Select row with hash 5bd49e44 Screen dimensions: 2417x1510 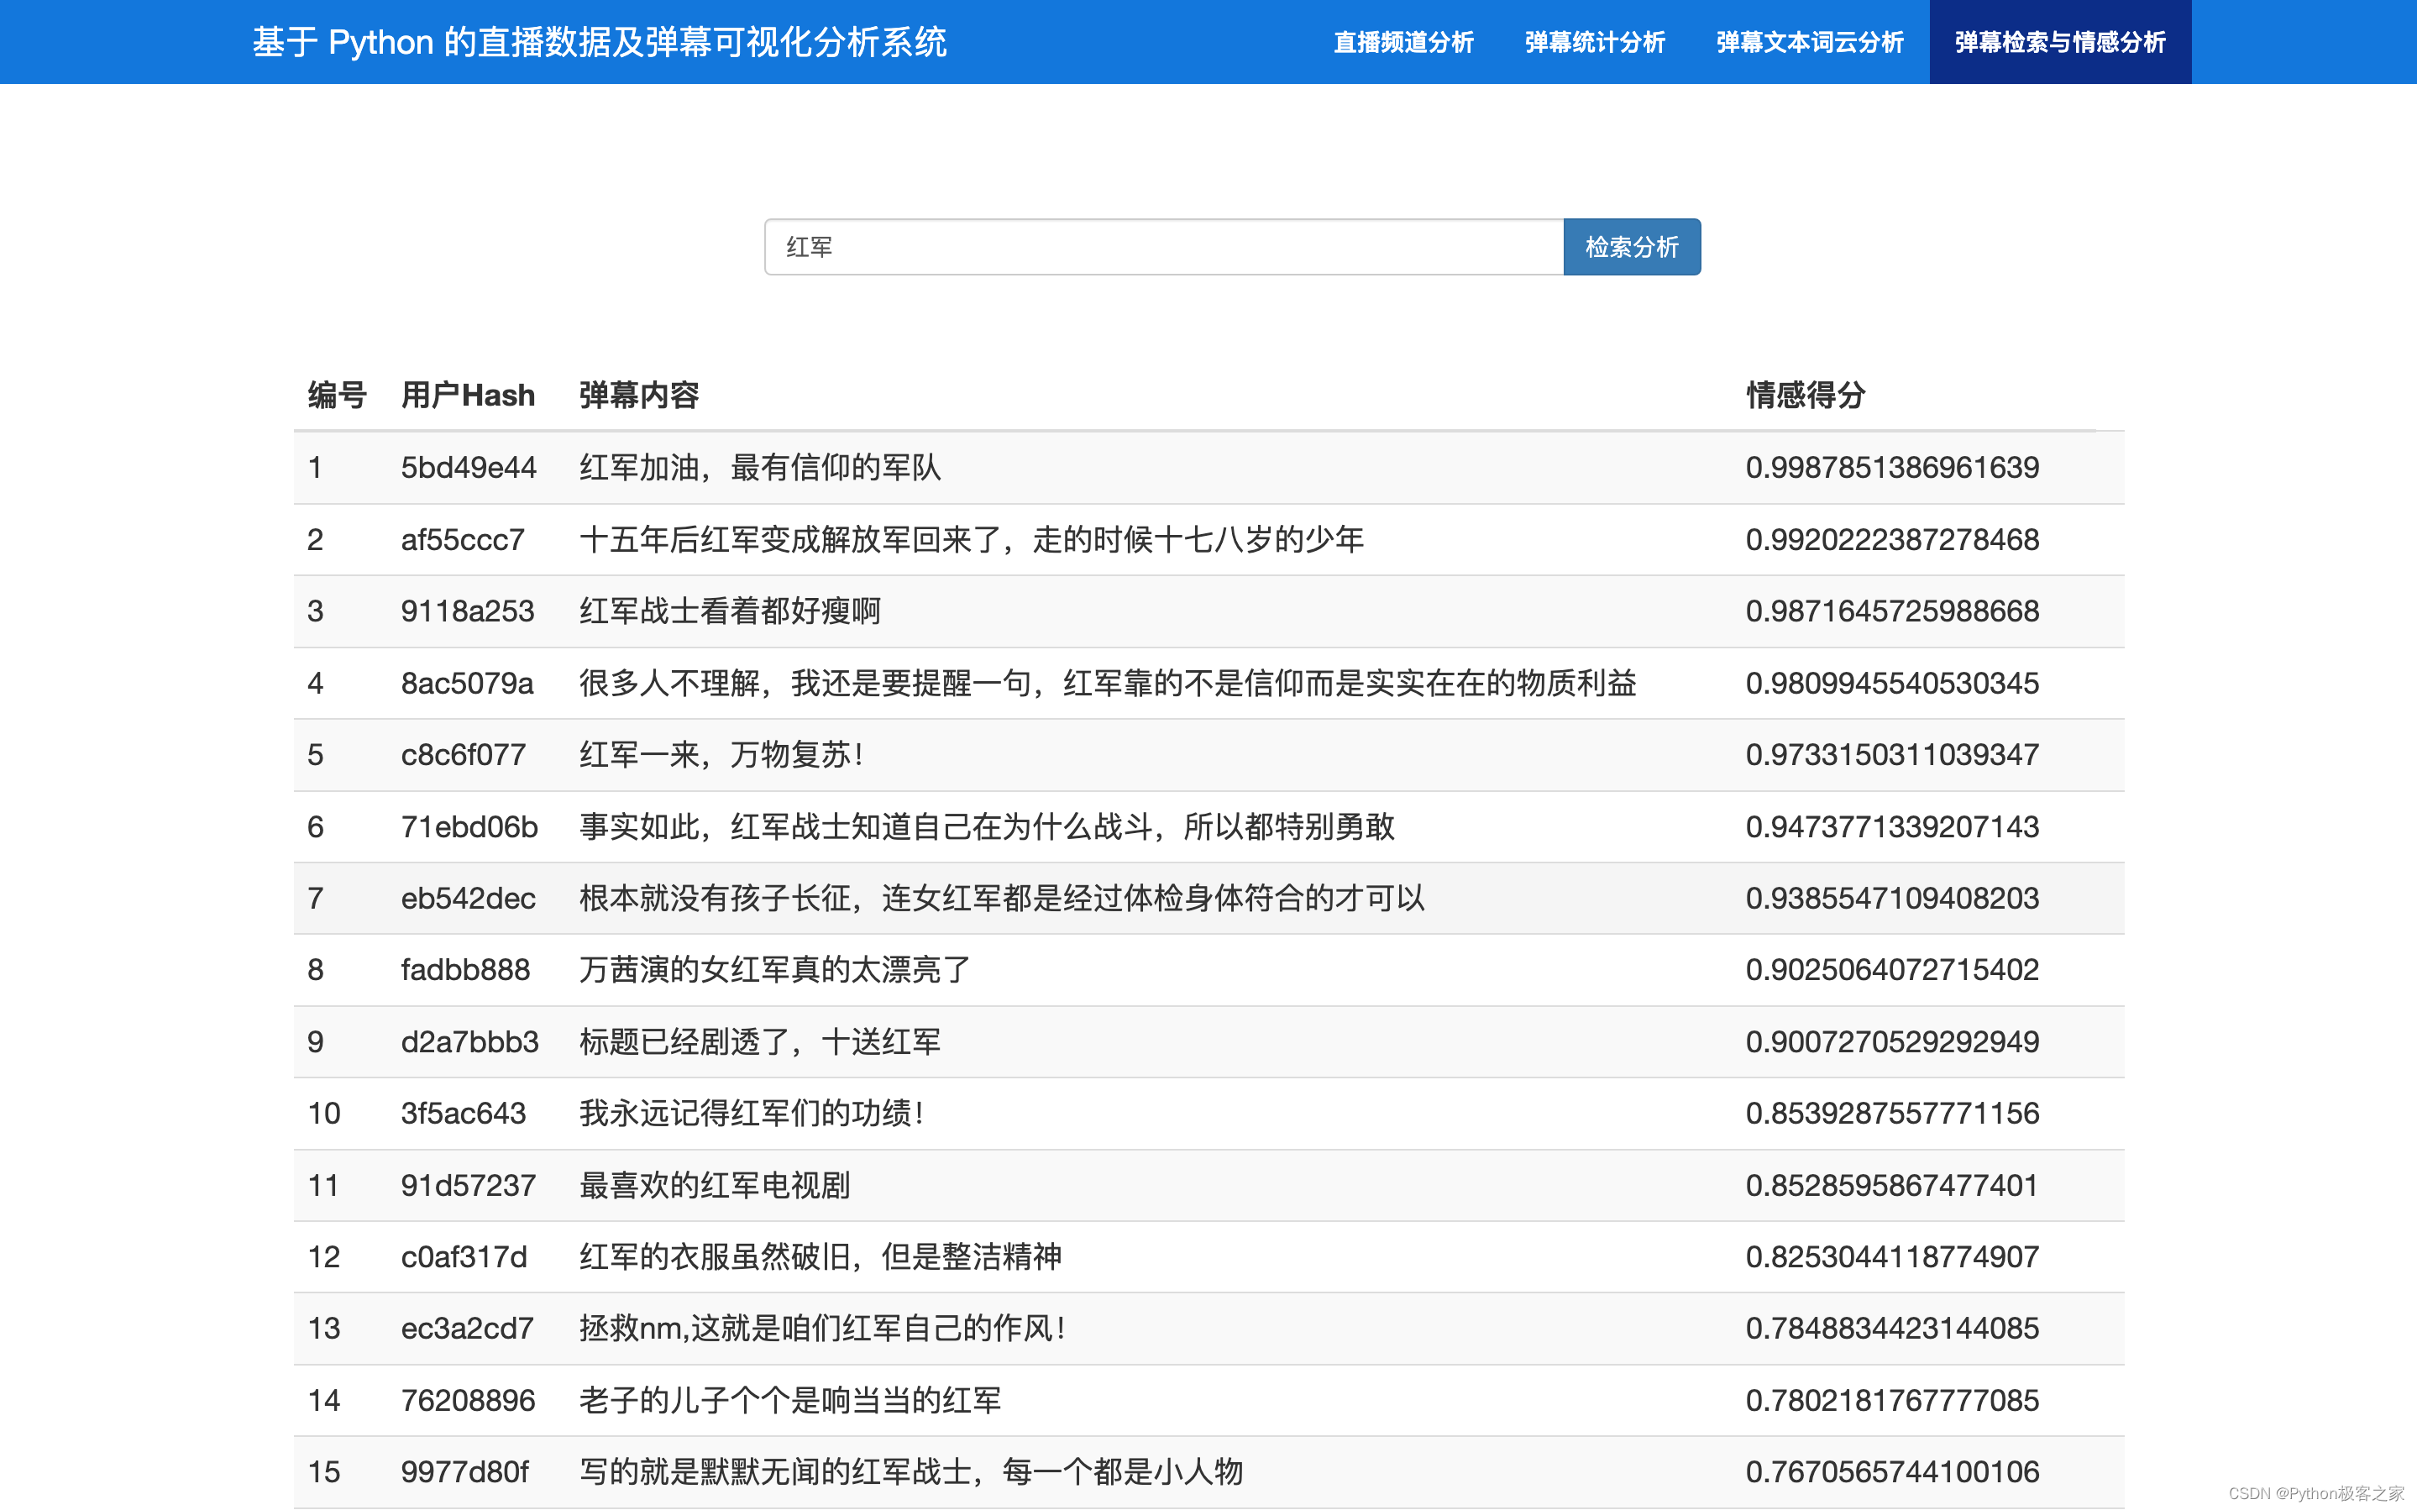469,468
